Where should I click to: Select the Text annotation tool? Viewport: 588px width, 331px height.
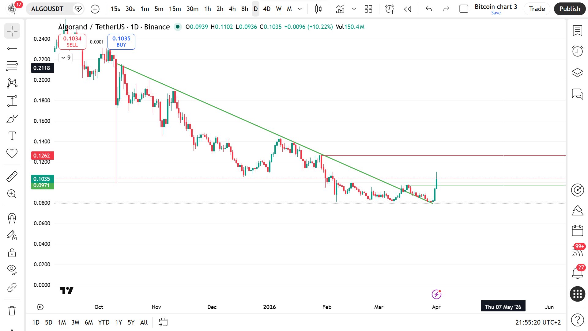click(x=12, y=136)
